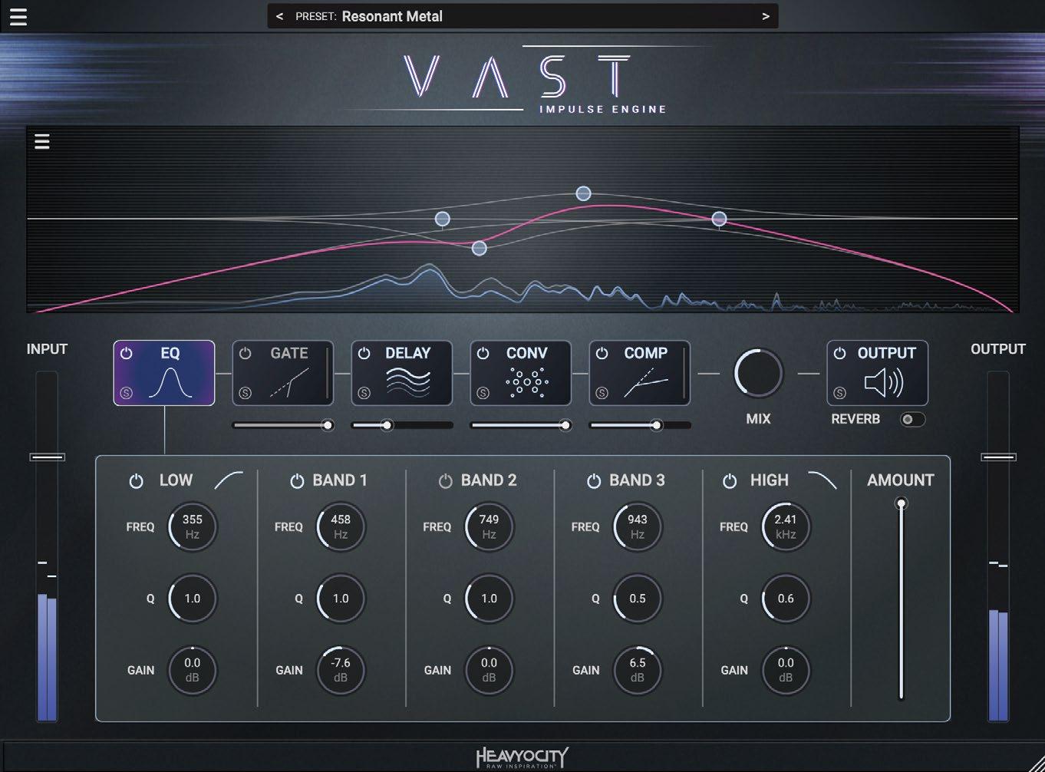
Task: Click the topmost EQ node on the curve
Action: [x=583, y=193]
